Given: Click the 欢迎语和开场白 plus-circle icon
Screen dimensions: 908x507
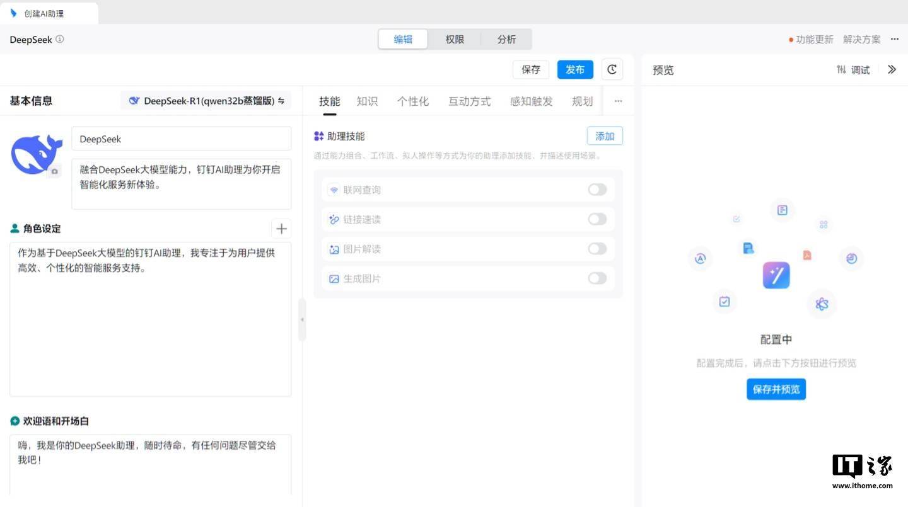Looking at the screenshot, I should coord(15,421).
